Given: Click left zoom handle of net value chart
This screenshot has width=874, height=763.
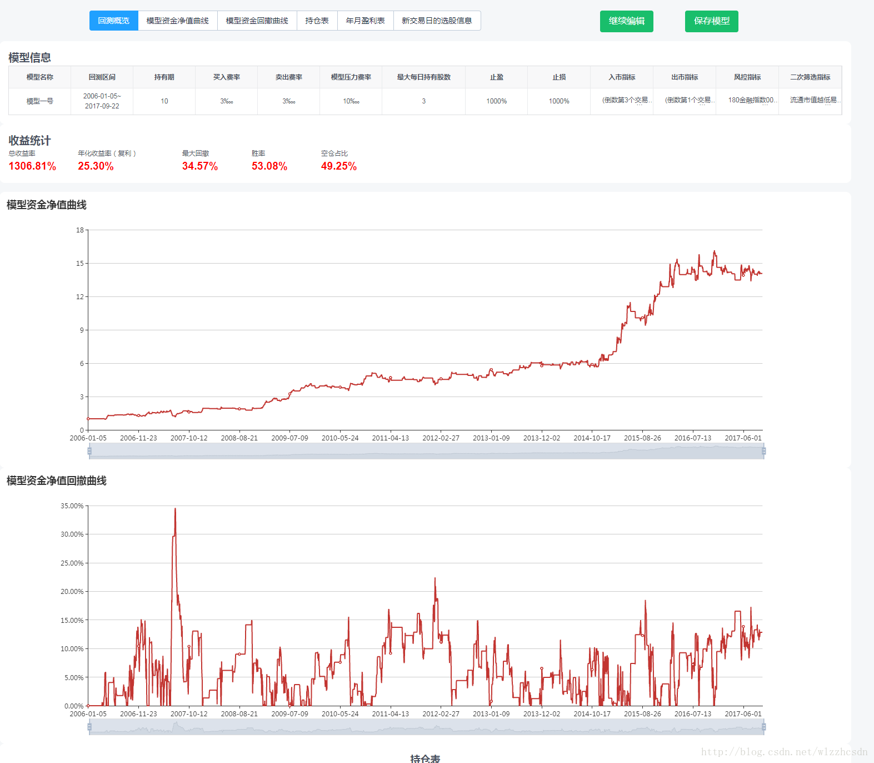Looking at the screenshot, I should 89,451.
